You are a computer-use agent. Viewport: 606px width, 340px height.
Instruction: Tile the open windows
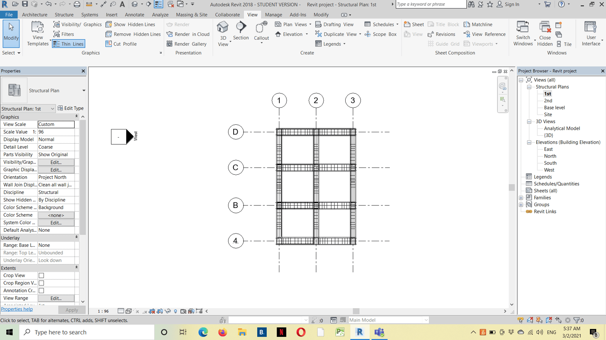pyautogui.click(x=564, y=44)
